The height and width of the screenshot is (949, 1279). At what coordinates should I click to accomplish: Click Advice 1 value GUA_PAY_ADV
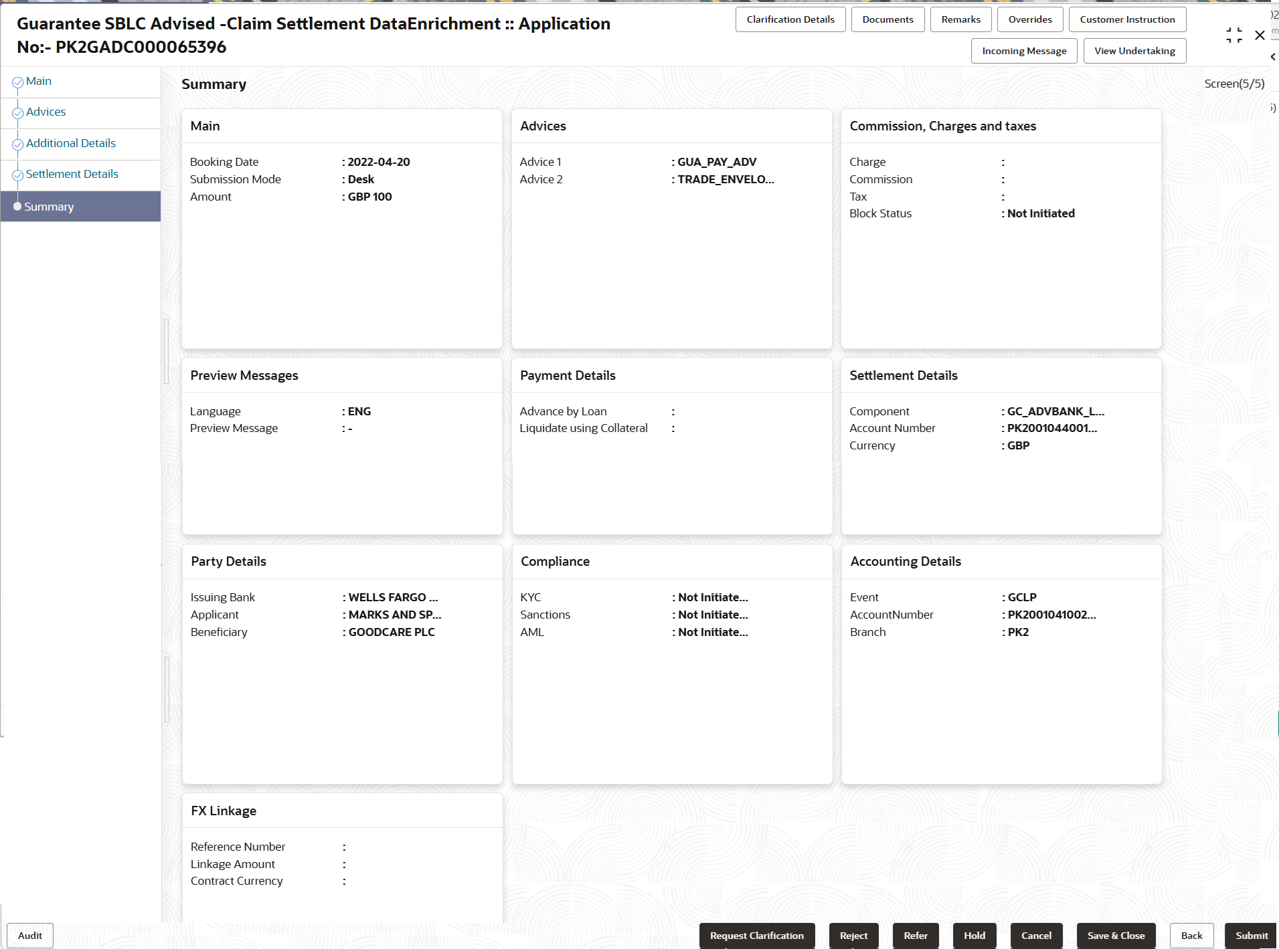[717, 162]
